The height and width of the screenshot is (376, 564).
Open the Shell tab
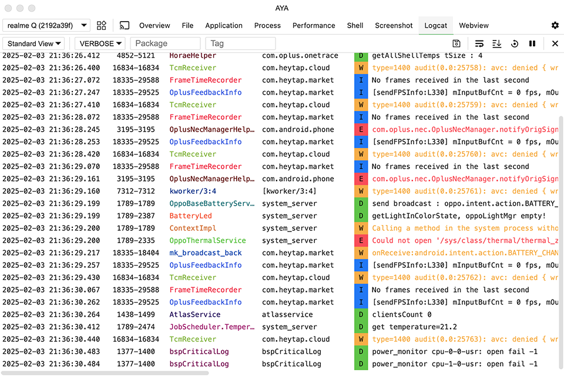pyautogui.click(x=355, y=25)
